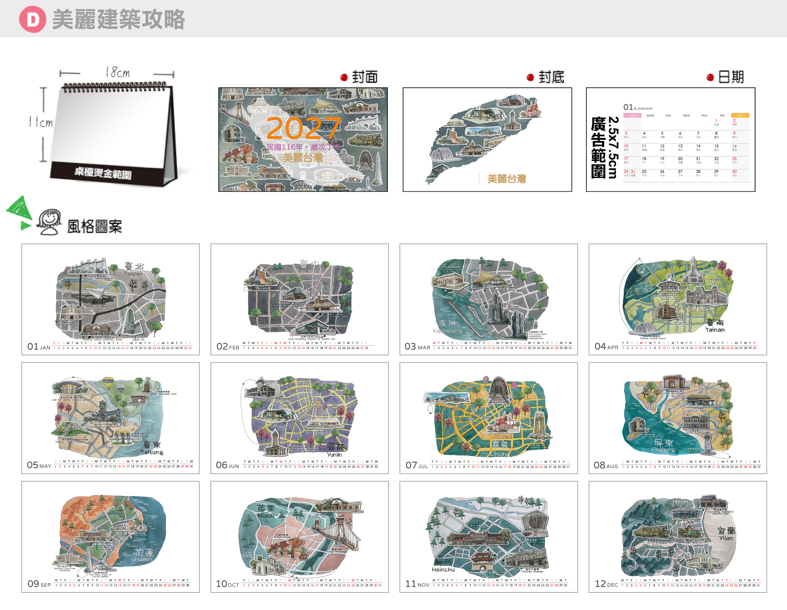Click the pink SUN column header

[x=632, y=115]
